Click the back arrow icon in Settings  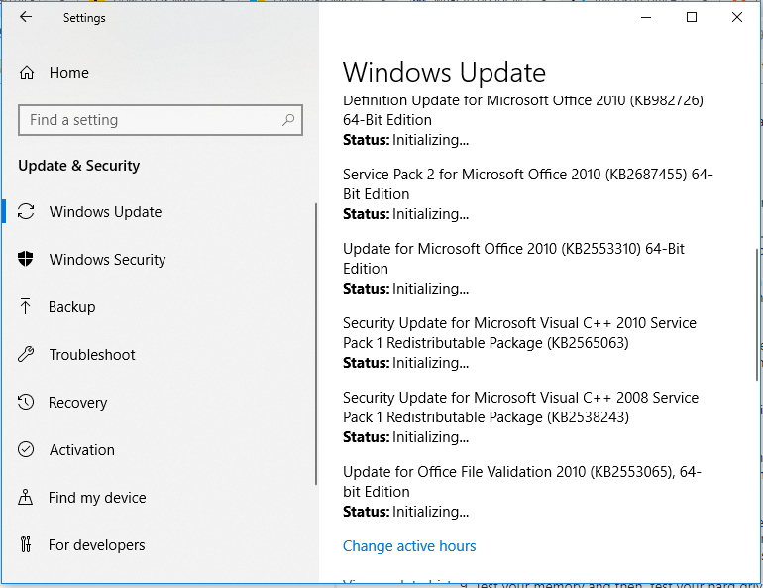pos(26,17)
